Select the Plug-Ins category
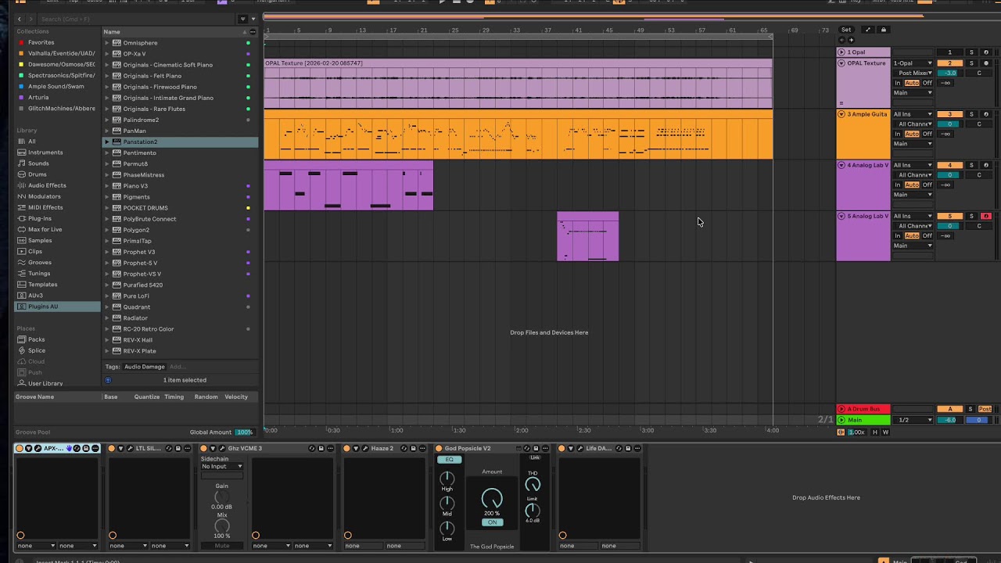This screenshot has height=563, width=1001. tap(40, 218)
